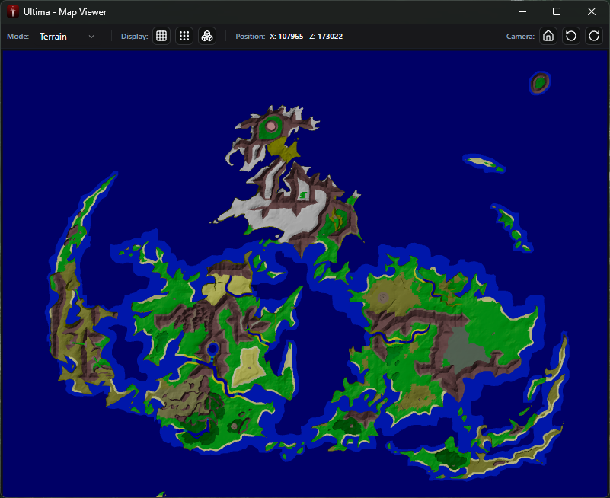Screen dimensions: 610x498
Task: Click the Mode label
Action: click(18, 37)
